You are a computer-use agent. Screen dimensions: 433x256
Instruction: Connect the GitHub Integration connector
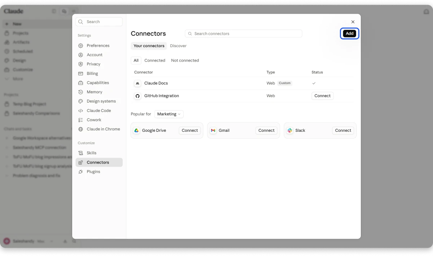[x=323, y=96]
